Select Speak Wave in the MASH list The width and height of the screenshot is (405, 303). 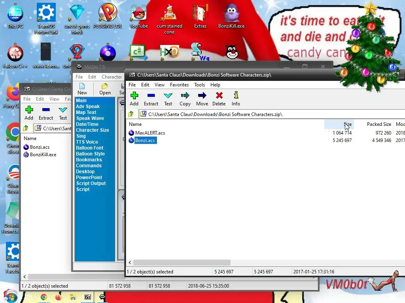pos(90,118)
